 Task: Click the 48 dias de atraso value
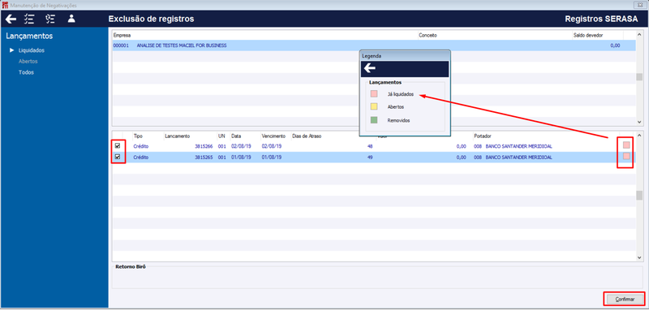[x=370, y=147]
